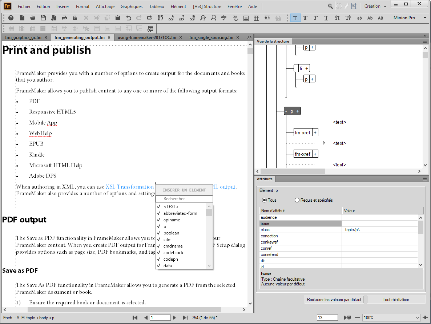The width and height of the screenshot is (431, 324).
Task: Toggle the cite checkbox off
Action: click(158, 239)
